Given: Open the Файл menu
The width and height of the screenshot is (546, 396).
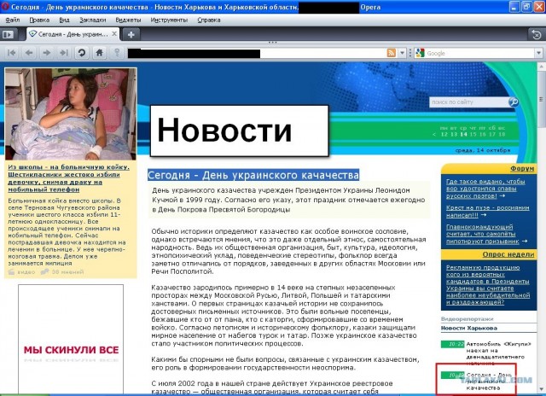Looking at the screenshot, I should 13,20.
